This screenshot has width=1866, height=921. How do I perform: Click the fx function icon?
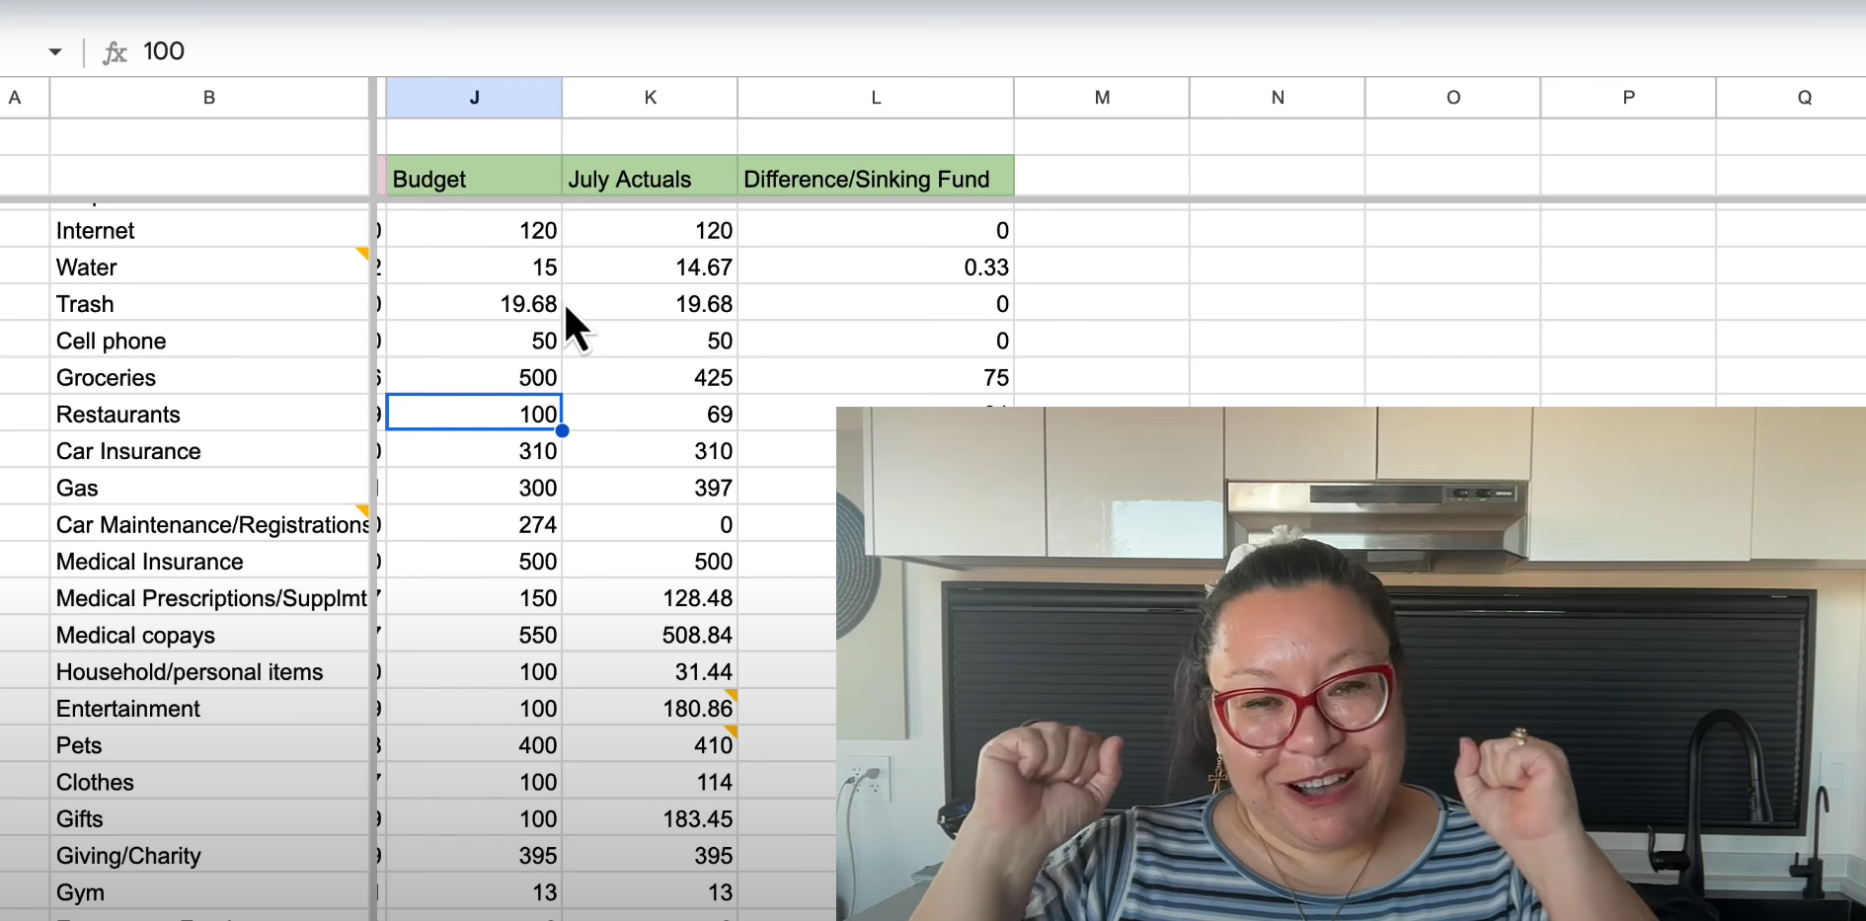click(x=114, y=51)
